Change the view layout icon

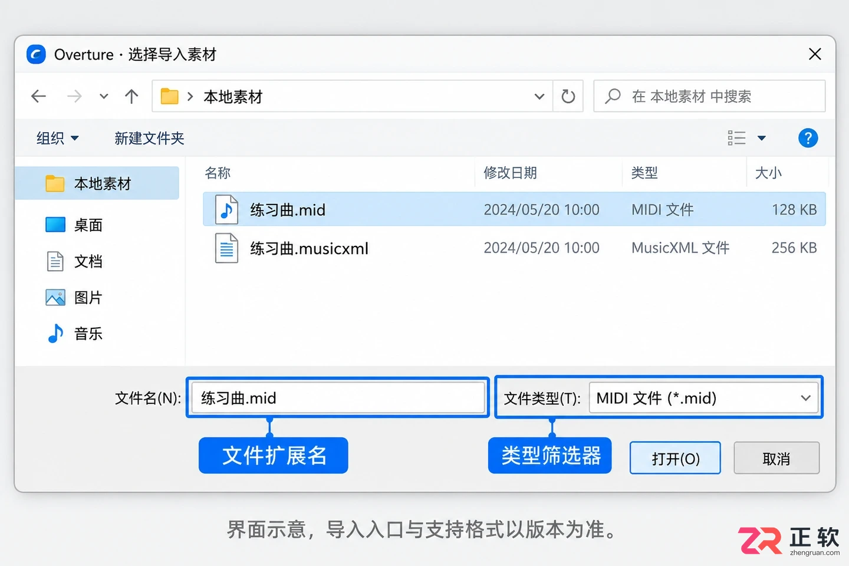point(736,138)
